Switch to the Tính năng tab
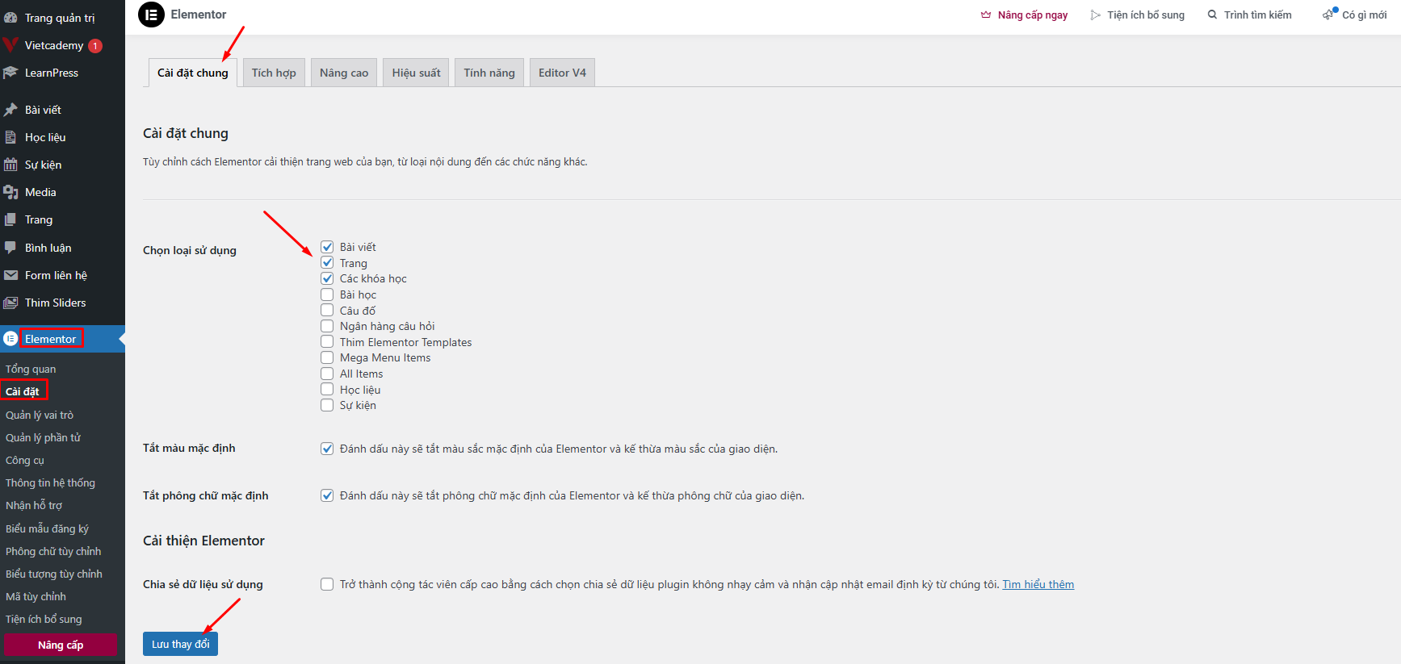The image size is (1401, 664). tap(489, 73)
